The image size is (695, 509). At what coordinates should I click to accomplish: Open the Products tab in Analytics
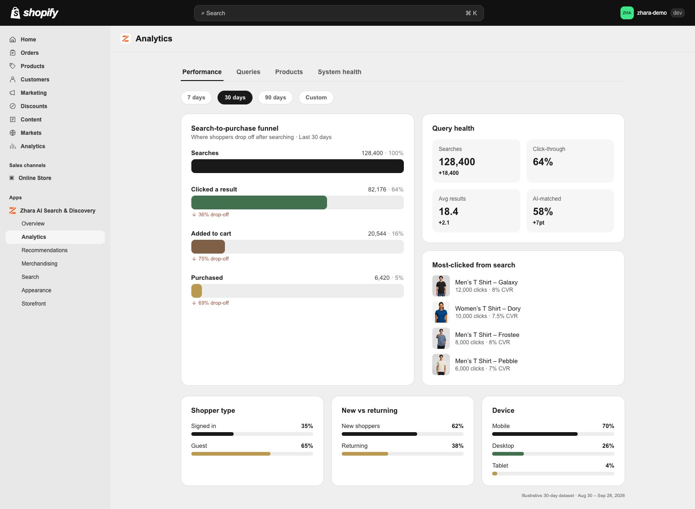point(289,72)
